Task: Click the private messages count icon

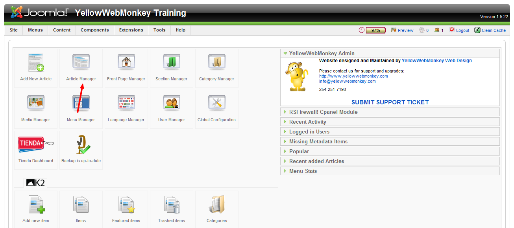Action: pos(422,30)
